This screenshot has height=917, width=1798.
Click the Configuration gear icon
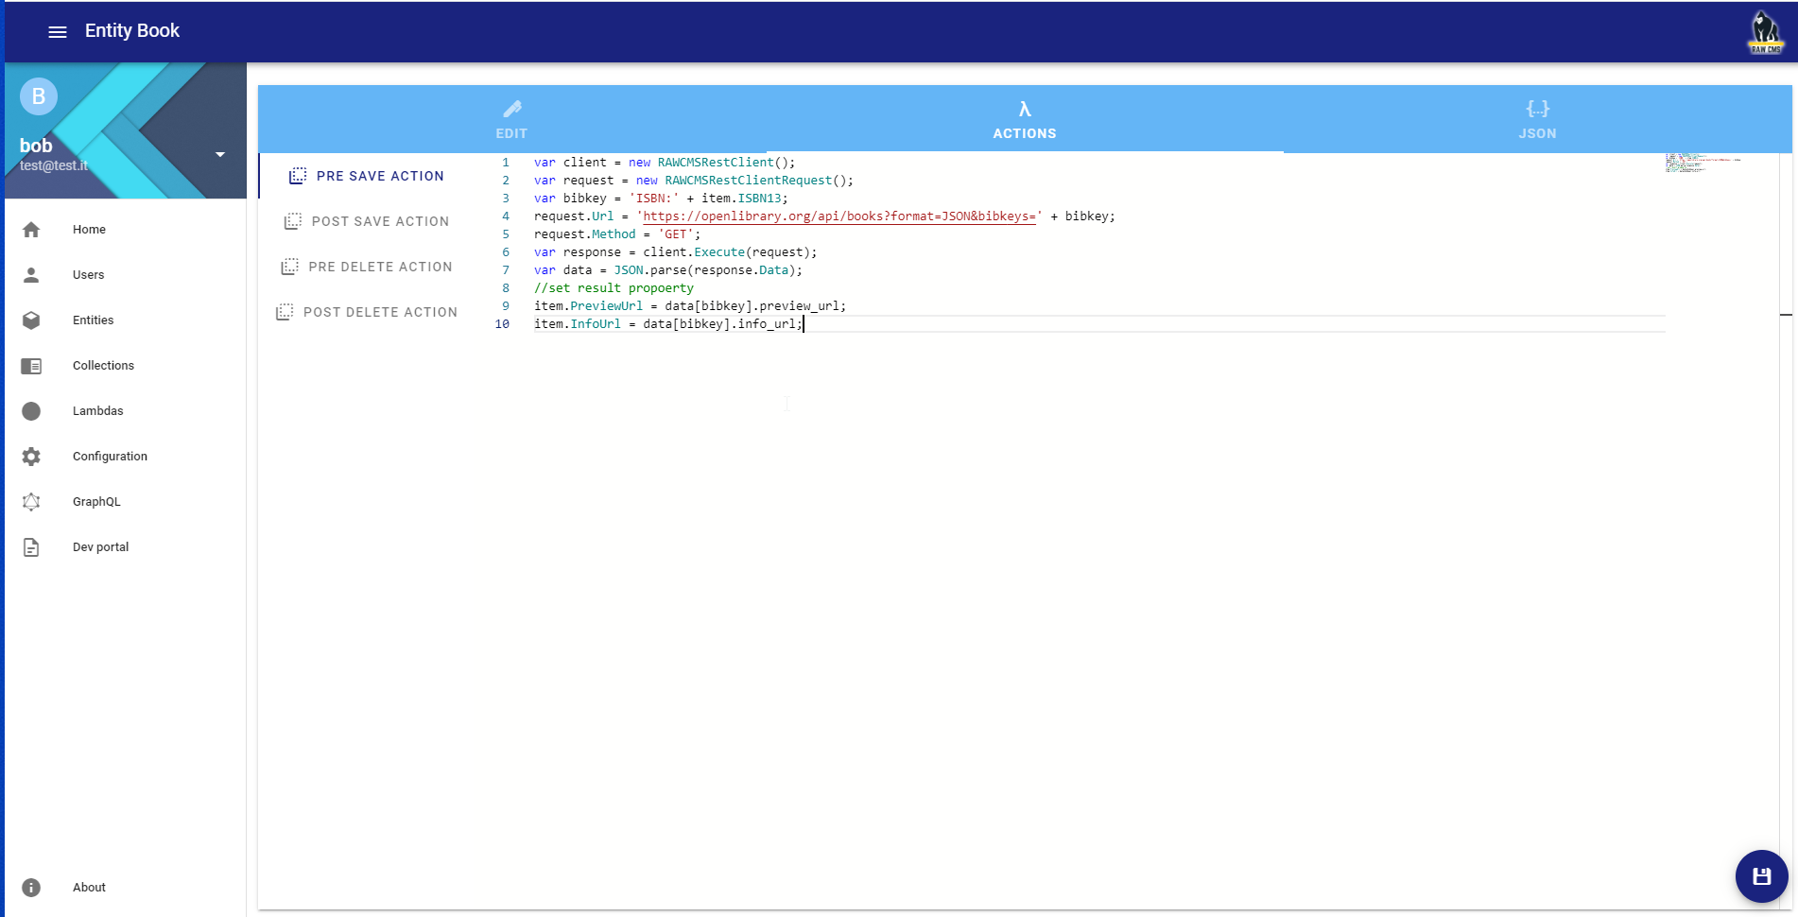pyautogui.click(x=31, y=457)
